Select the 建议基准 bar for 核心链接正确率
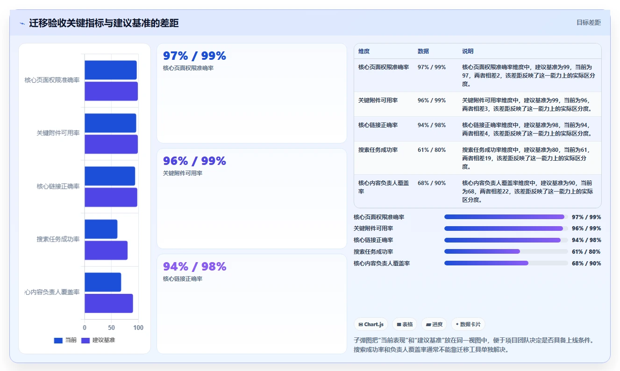Image resolution: width=620 pixels, height=371 pixels. coord(111,197)
